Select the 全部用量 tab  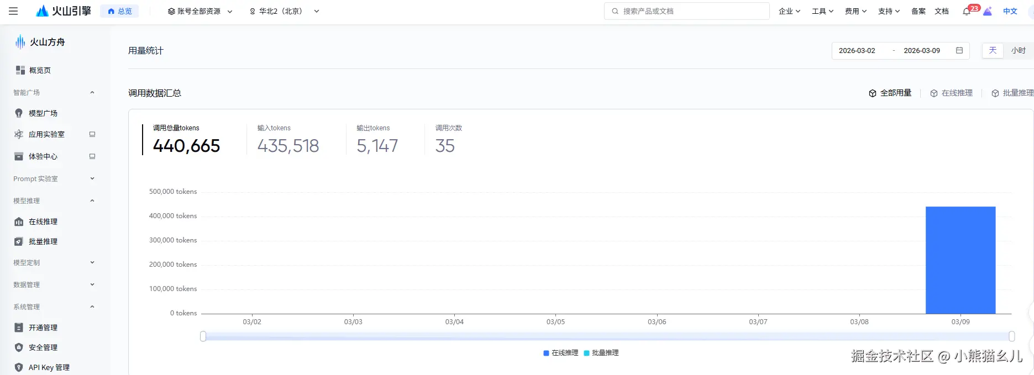(x=890, y=93)
